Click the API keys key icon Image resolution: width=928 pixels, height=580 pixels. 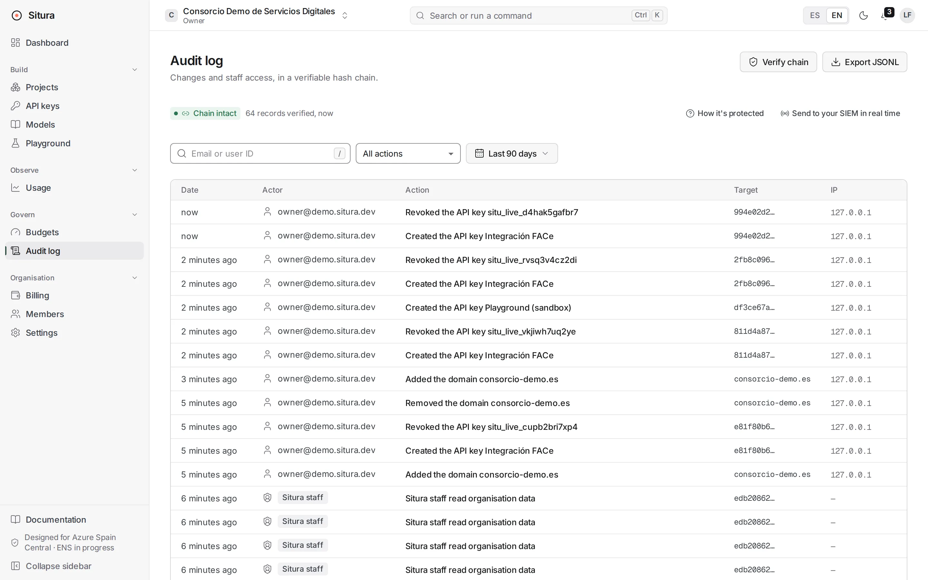point(15,106)
